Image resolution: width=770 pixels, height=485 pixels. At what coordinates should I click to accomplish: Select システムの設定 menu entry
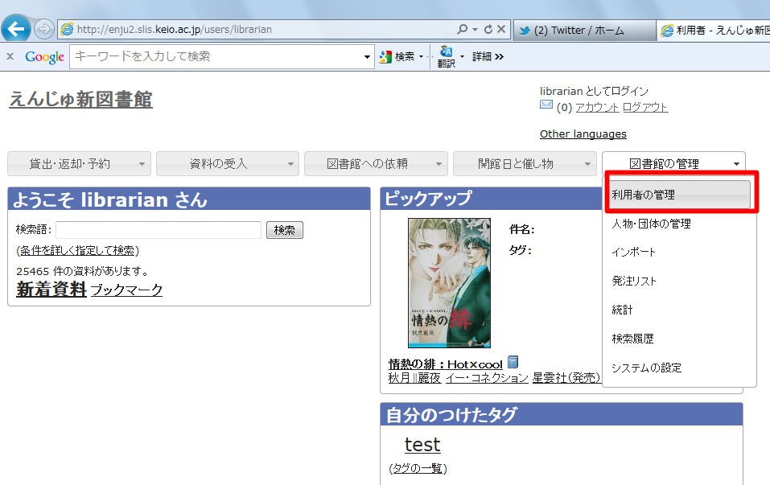click(646, 368)
